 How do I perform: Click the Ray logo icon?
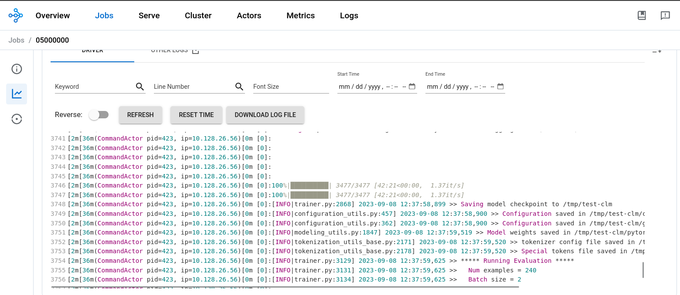(16, 15)
